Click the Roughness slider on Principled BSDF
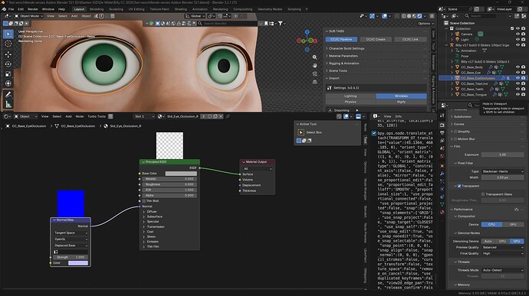The width and height of the screenshot is (529, 296). tap(169, 184)
